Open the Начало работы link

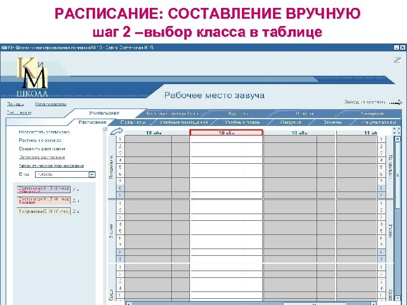pyautogui.click(x=51, y=104)
